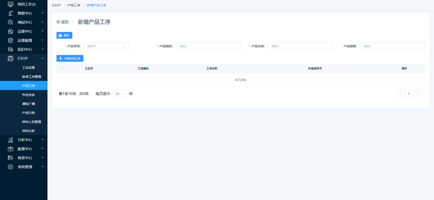Open the 产品类型 dropdown
Screen dimensions: 434x200
pos(106,46)
